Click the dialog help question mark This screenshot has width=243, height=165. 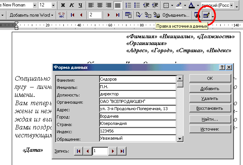222,67
